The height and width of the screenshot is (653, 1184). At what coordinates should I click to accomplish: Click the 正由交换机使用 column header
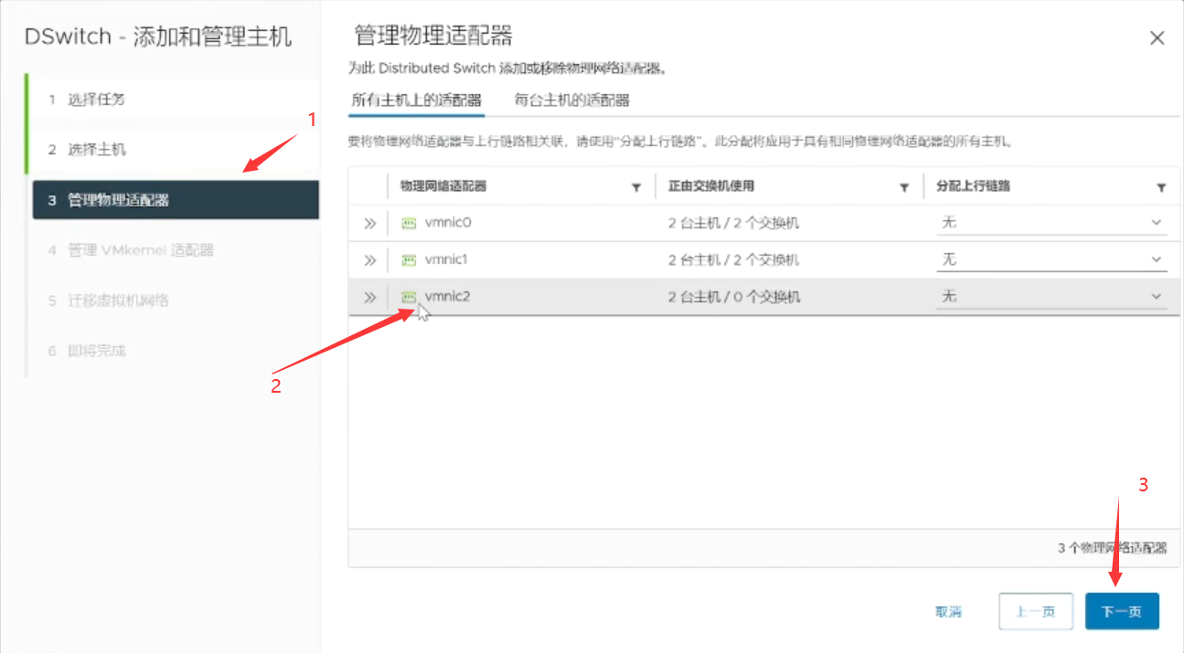(x=711, y=186)
